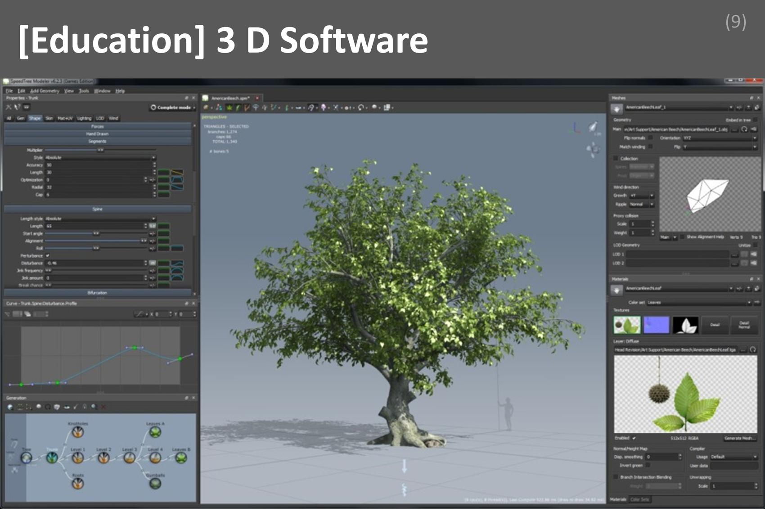The width and height of the screenshot is (765, 509).
Task: Click the reload icon next to mesh path
Action: [x=744, y=129]
